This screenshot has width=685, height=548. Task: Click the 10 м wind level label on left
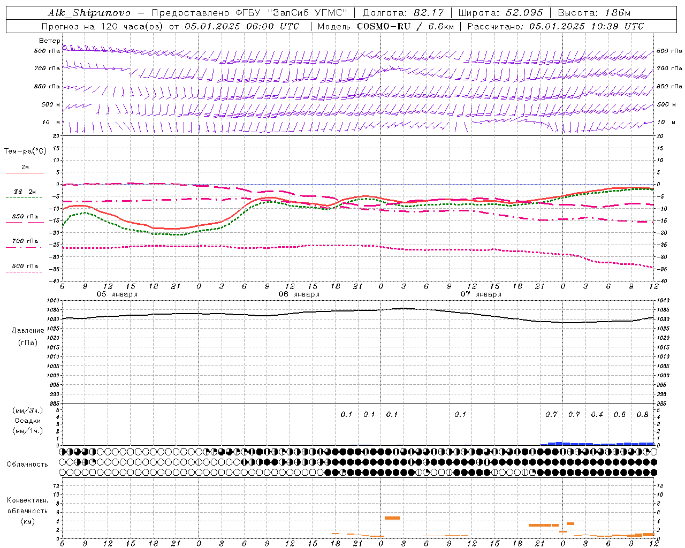51,122
